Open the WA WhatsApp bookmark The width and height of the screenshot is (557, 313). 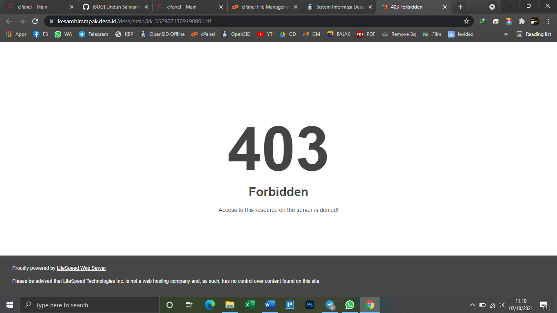coord(63,34)
